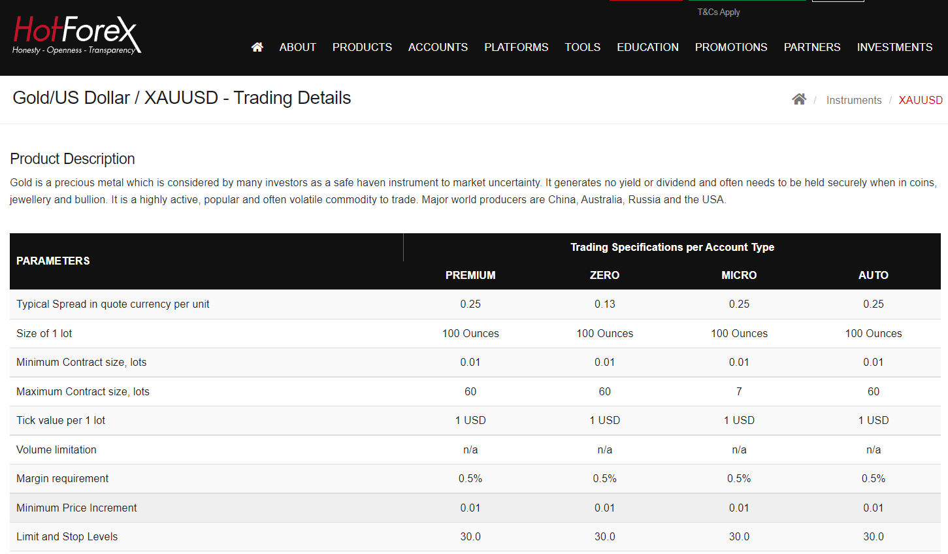Click the Product Description heading
The width and height of the screenshot is (948, 554).
pyautogui.click(x=73, y=159)
